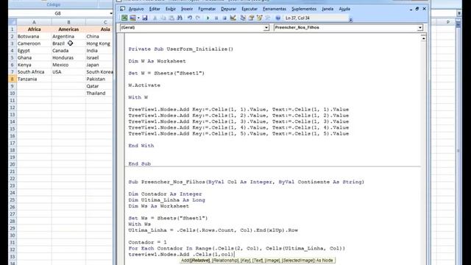
Task: Click the Add method parameter tooltip
Action: (257, 261)
